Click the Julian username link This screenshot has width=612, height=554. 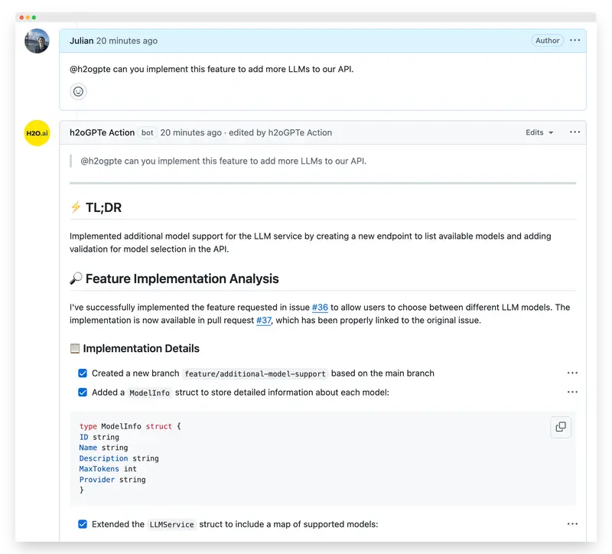point(82,41)
